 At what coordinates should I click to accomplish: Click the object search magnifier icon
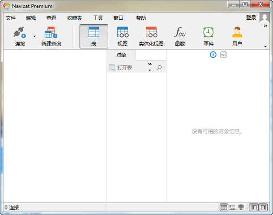click(x=159, y=68)
